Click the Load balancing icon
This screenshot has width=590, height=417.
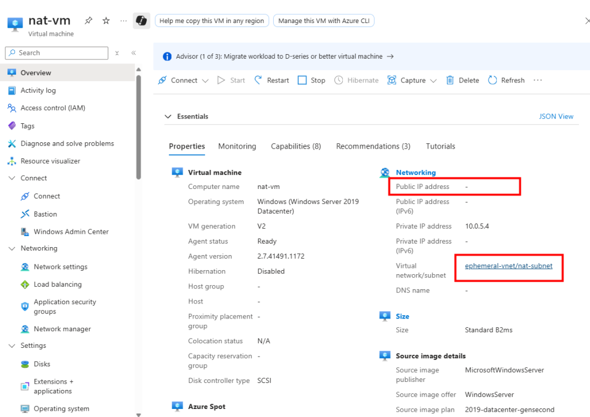[25, 285]
